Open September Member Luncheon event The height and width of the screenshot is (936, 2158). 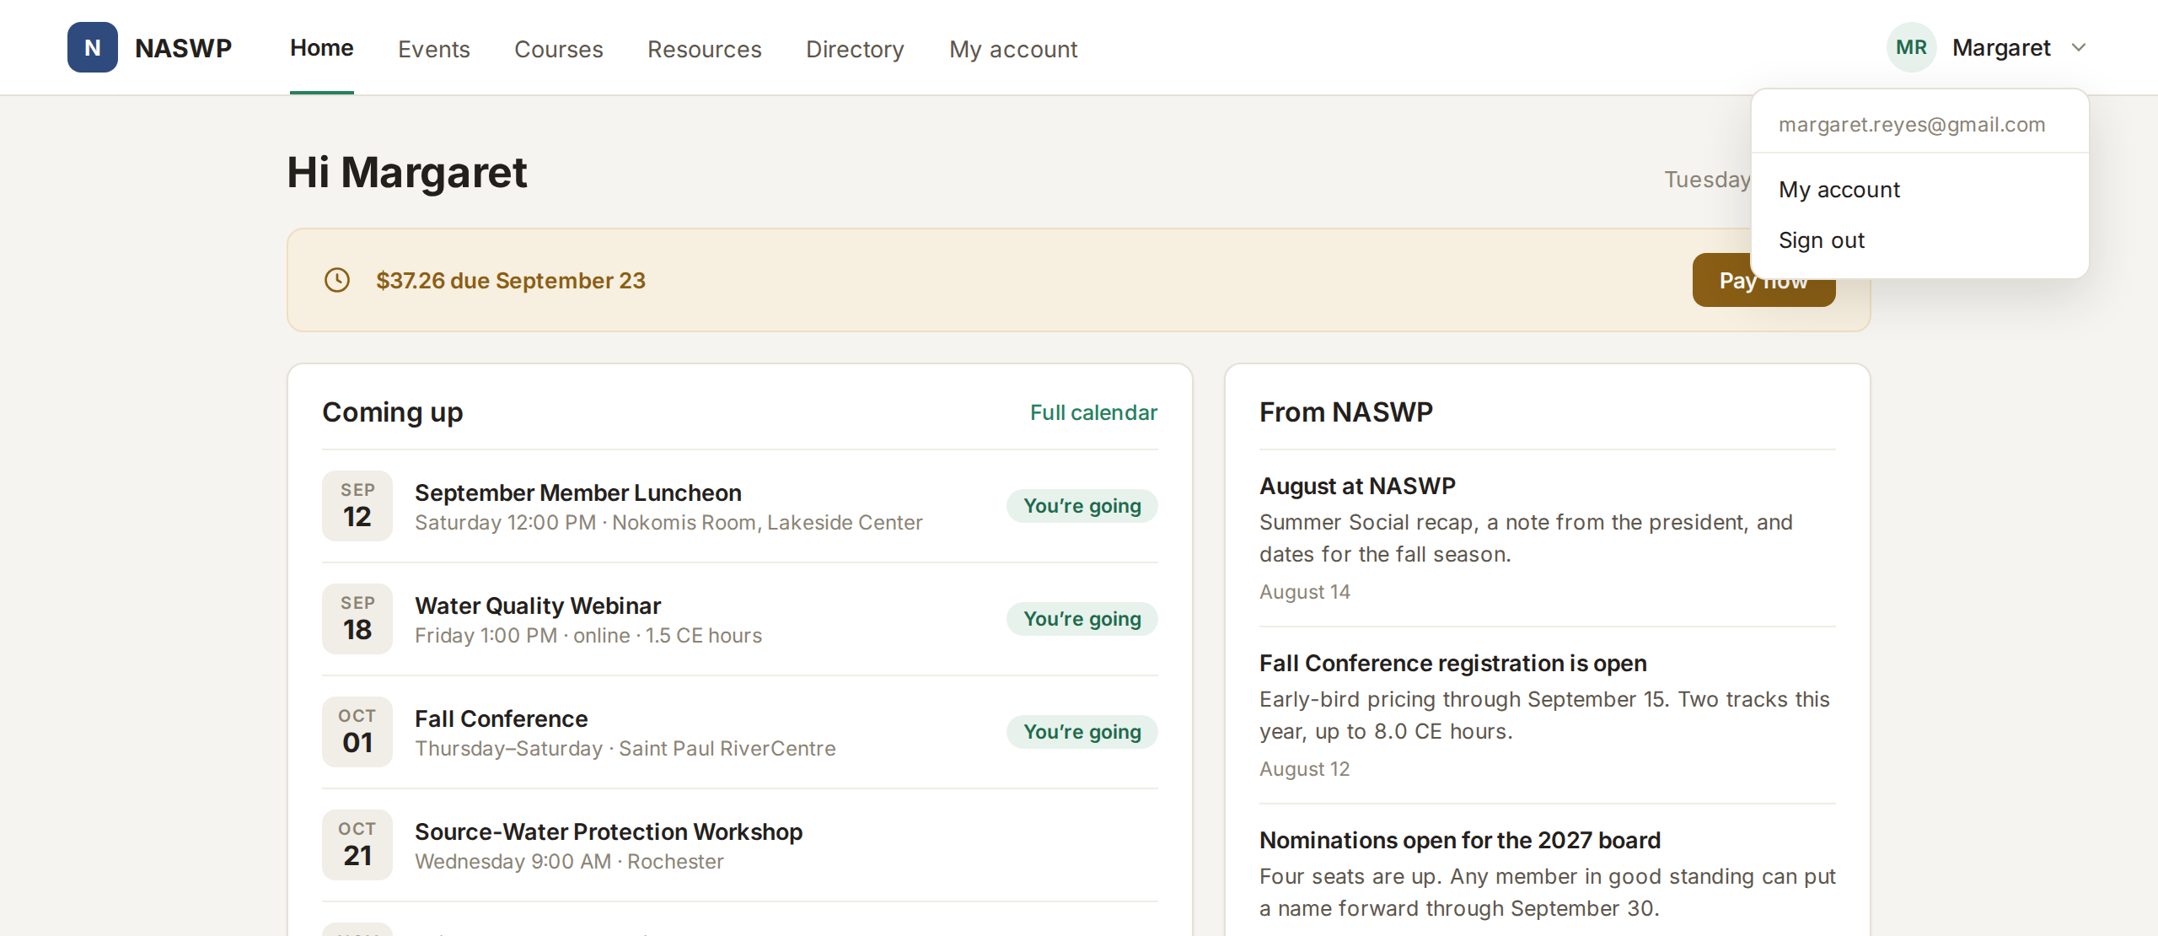click(578, 492)
